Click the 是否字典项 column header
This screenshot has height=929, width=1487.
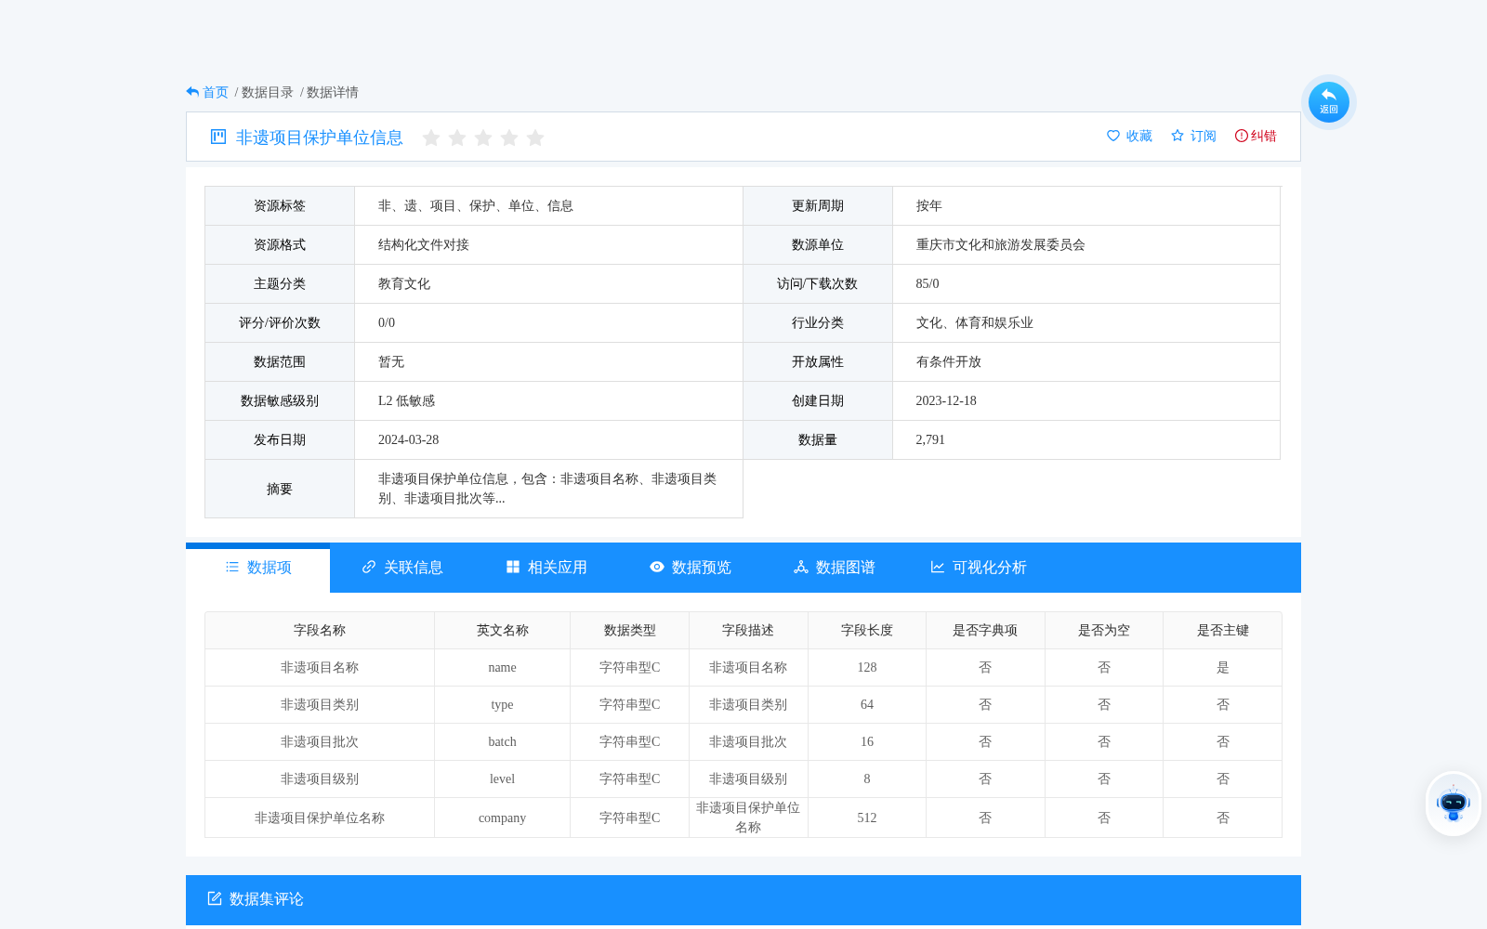tap(985, 630)
